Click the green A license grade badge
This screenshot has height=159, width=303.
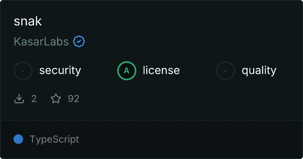coord(127,71)
